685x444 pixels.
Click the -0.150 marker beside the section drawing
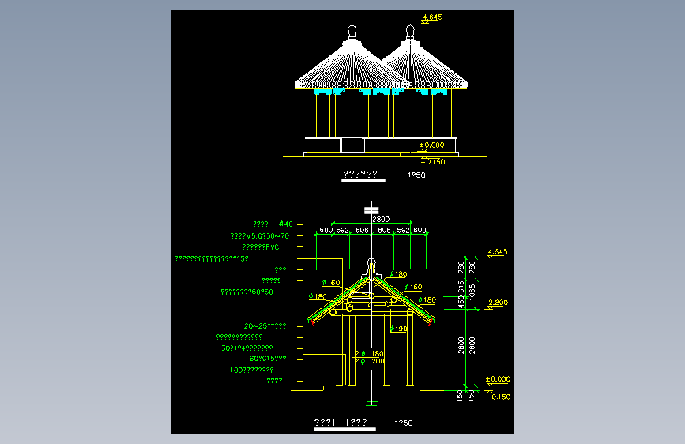[x=499, y=397]
